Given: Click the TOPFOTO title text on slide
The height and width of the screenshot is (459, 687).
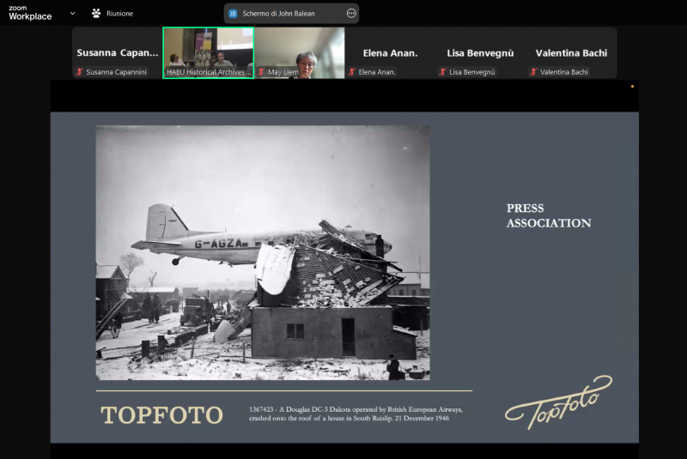Looking at the screenshot, I should click(162, 414).
